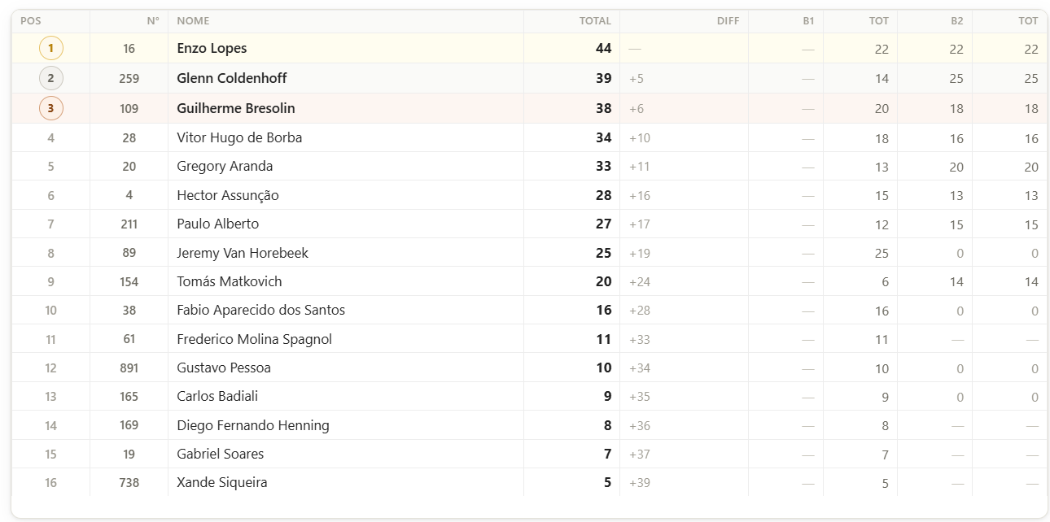Click the bronze position 3 badge

(50, 108)
